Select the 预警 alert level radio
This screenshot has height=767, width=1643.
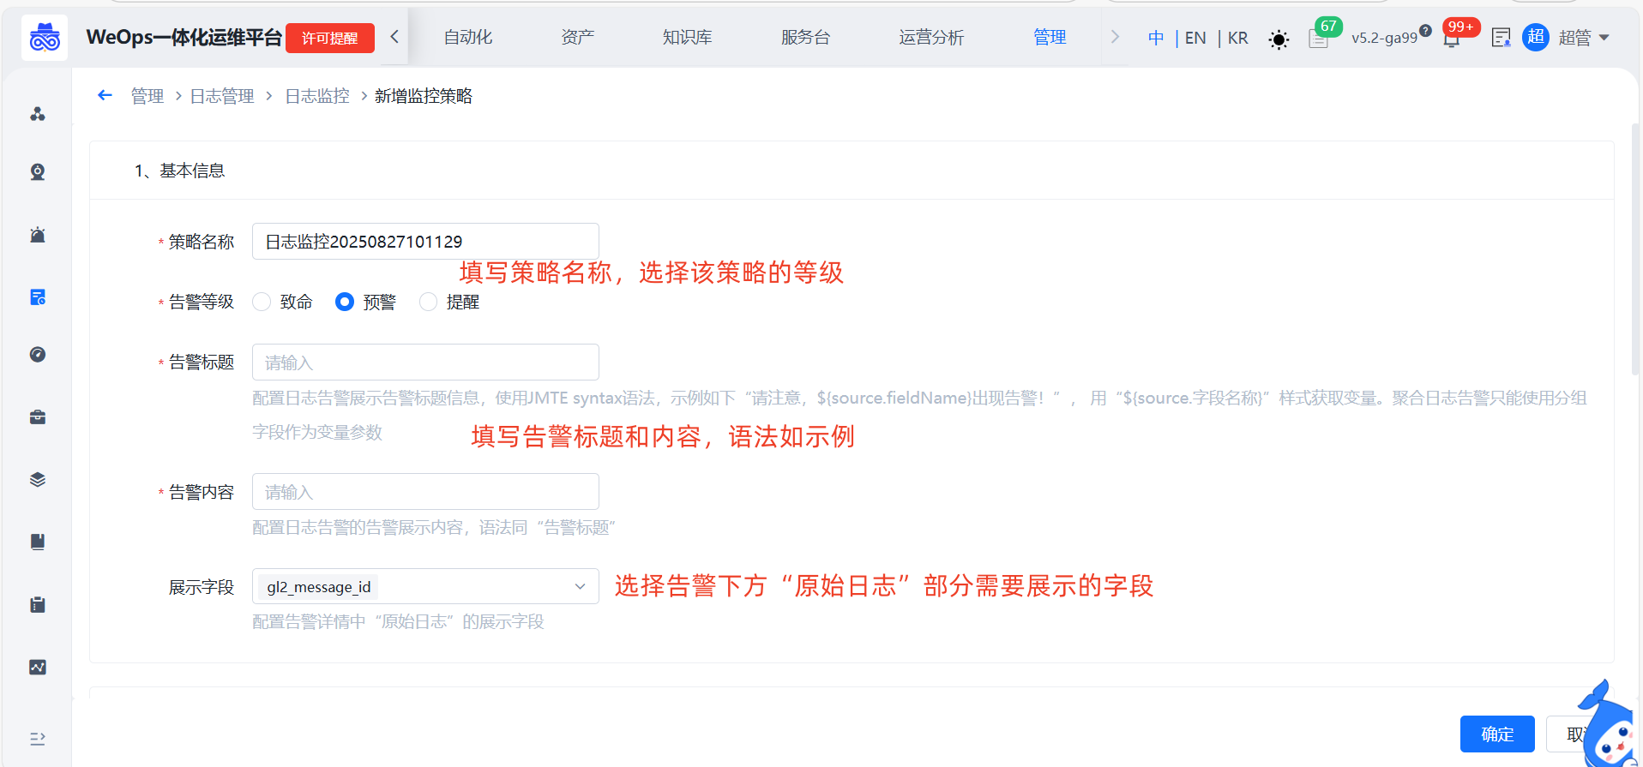coord(345,302)
